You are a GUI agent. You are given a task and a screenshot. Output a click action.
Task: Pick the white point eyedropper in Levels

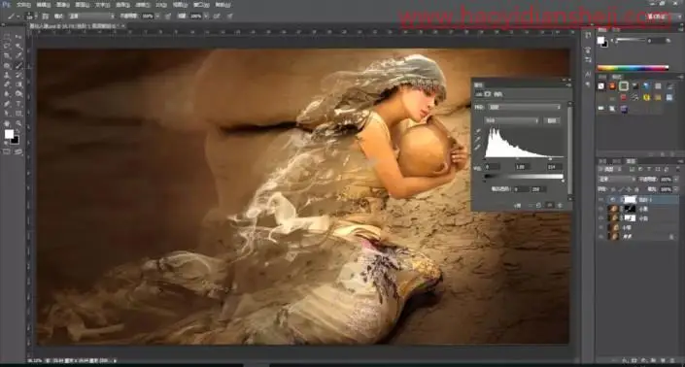click(478, 147)
